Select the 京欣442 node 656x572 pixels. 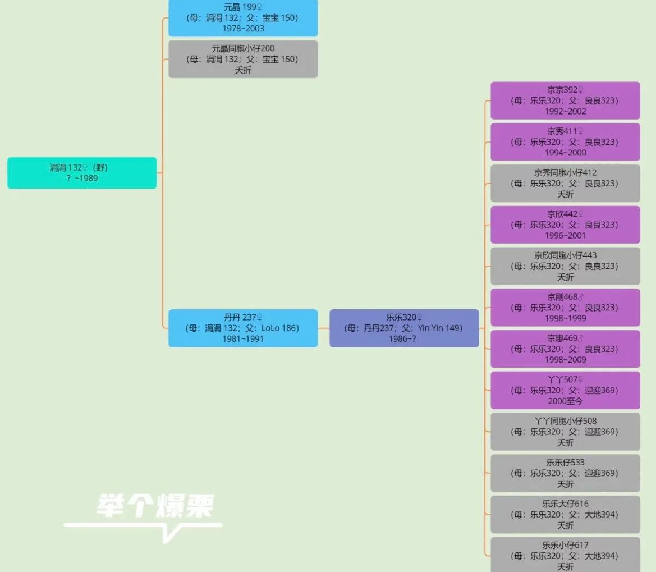tap(565, 225)
